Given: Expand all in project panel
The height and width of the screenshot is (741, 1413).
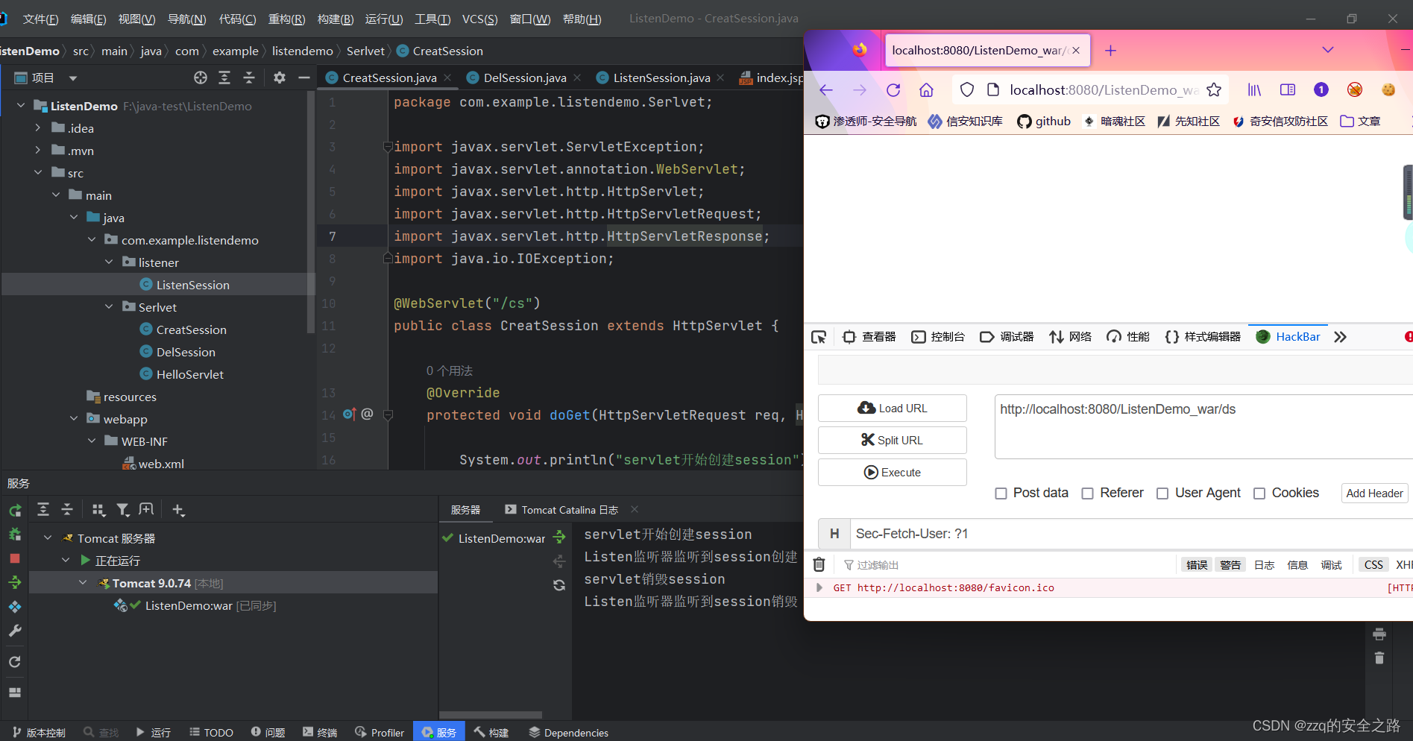Looking at the screenshot, I should pos(224,78).
